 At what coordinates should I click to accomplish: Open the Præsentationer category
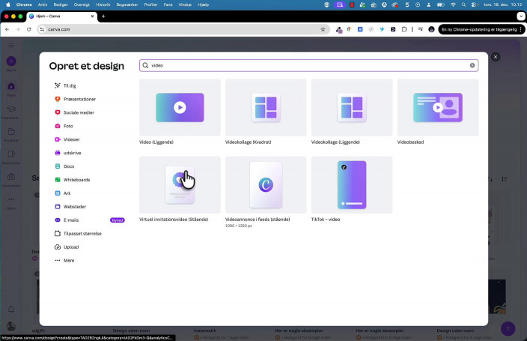(x=79, y=99)
